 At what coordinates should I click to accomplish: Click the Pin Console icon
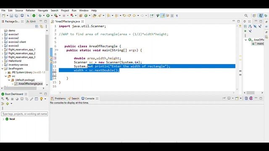coord(224,98)
